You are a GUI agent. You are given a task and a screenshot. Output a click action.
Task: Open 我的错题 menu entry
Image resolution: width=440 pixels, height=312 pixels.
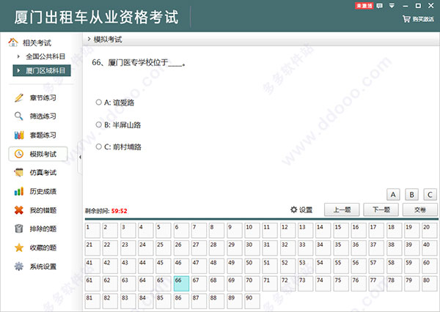tap(43, 210)
